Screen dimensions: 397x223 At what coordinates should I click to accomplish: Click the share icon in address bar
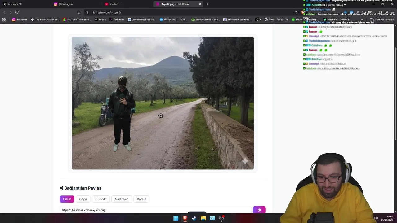(295, 12)
